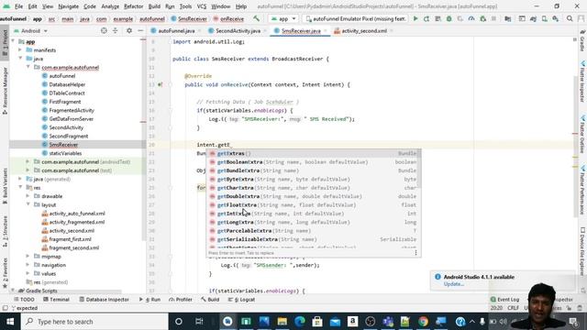The image size is (587, 330).
Task: Click the Apply Changes and Restart icon
Action: pos(426,18)
